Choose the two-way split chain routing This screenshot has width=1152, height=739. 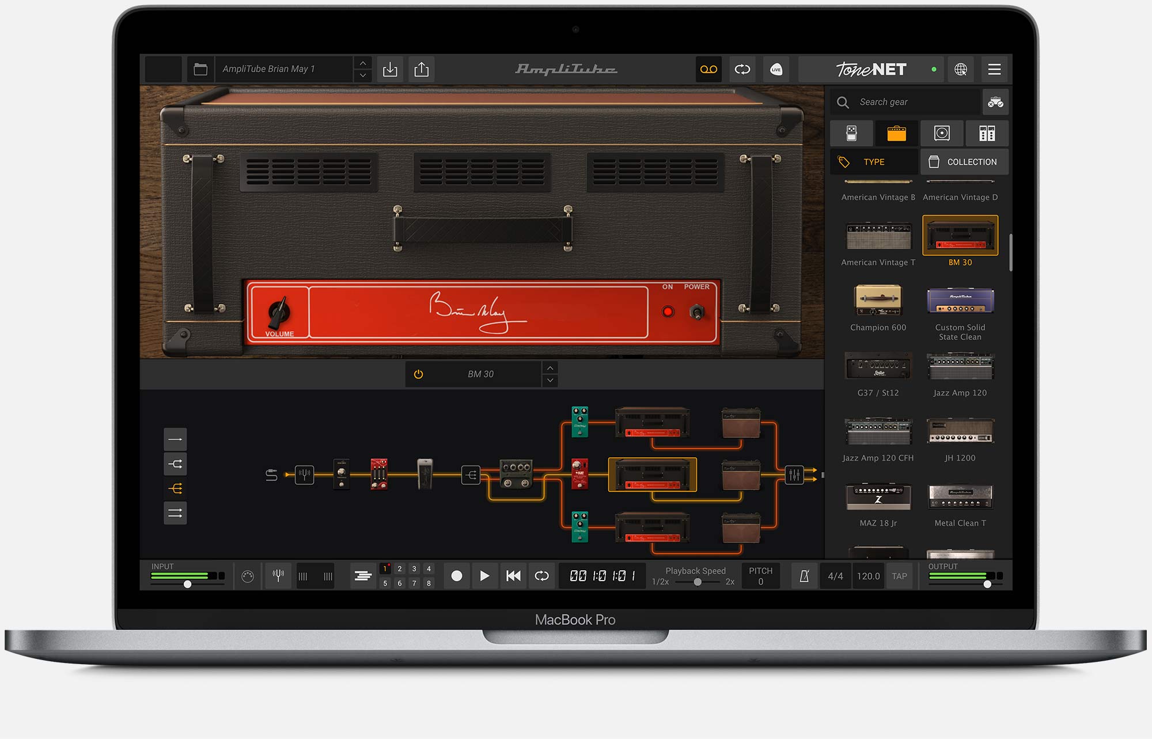[x=175, y=464]
